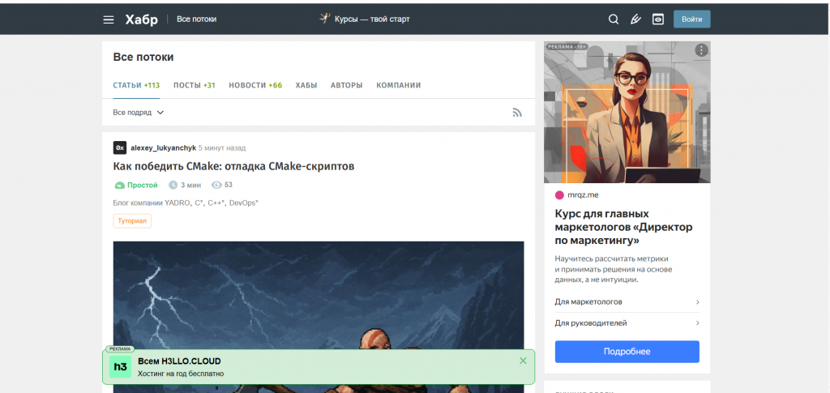Screen dimensions: 830x393
Task: Open ad options three-dot menu
Action: click(701, 50)
